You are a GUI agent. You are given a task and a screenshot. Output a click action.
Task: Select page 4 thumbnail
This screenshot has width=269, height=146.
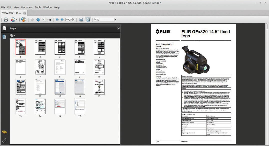point(80,47)
